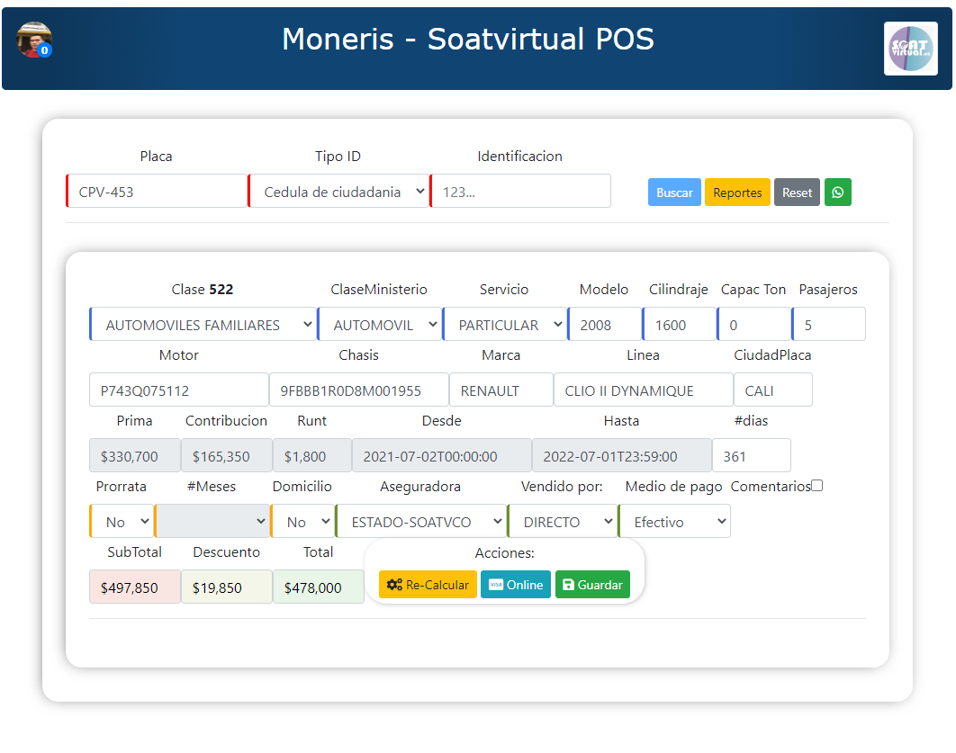The height and width of the screenshot is (753, 956).
Task: Click the Capac Ton field
Action: 754,324
